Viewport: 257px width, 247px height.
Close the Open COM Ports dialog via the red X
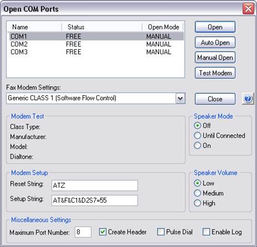(248, 8)
